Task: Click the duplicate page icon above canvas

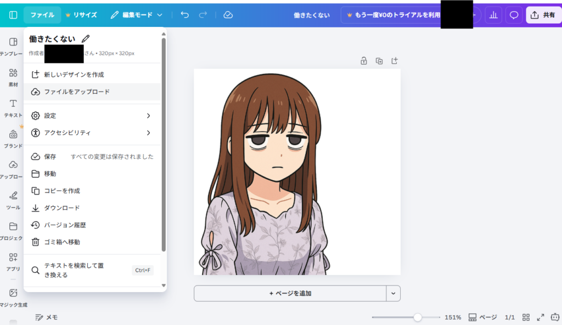Action: pos(379,61)
